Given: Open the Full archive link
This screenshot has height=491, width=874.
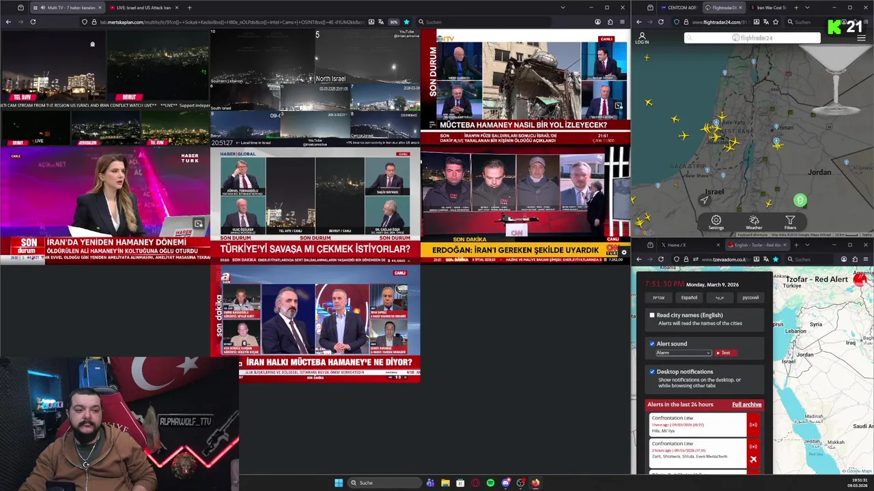Looking at the screenshot, I should (x=746, y=404).
